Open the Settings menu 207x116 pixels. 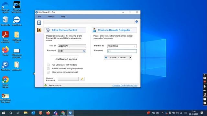point(51,16)
